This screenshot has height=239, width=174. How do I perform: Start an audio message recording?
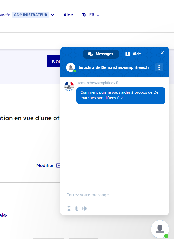point(85,208)
